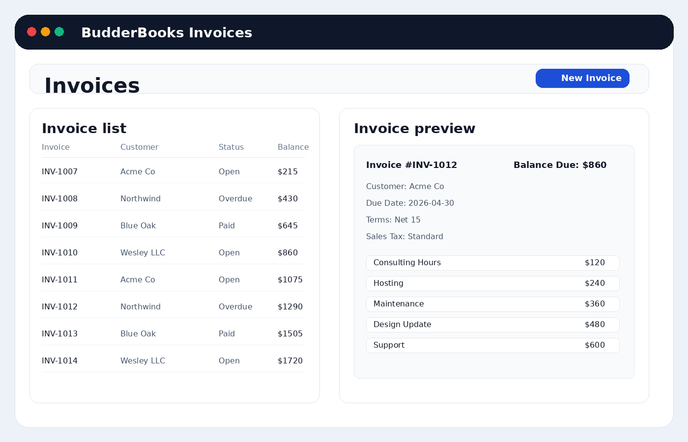
Task: Select the Hosting line item
Action: pos(493,283)
